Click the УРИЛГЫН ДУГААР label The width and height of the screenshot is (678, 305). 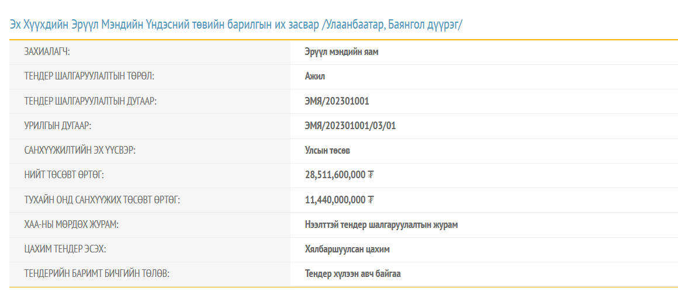[x=57, y=126]
